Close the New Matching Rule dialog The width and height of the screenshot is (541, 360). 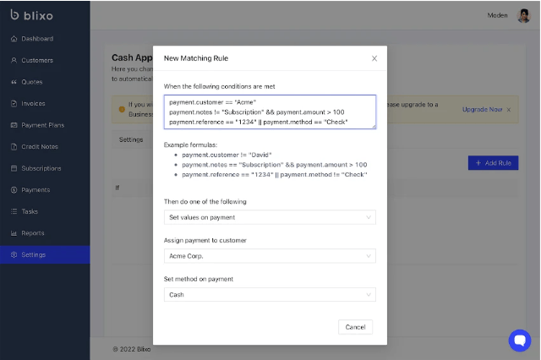pos(374,58)
